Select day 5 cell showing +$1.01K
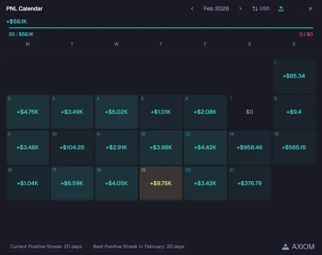322x255 pixels. [161, 112]
